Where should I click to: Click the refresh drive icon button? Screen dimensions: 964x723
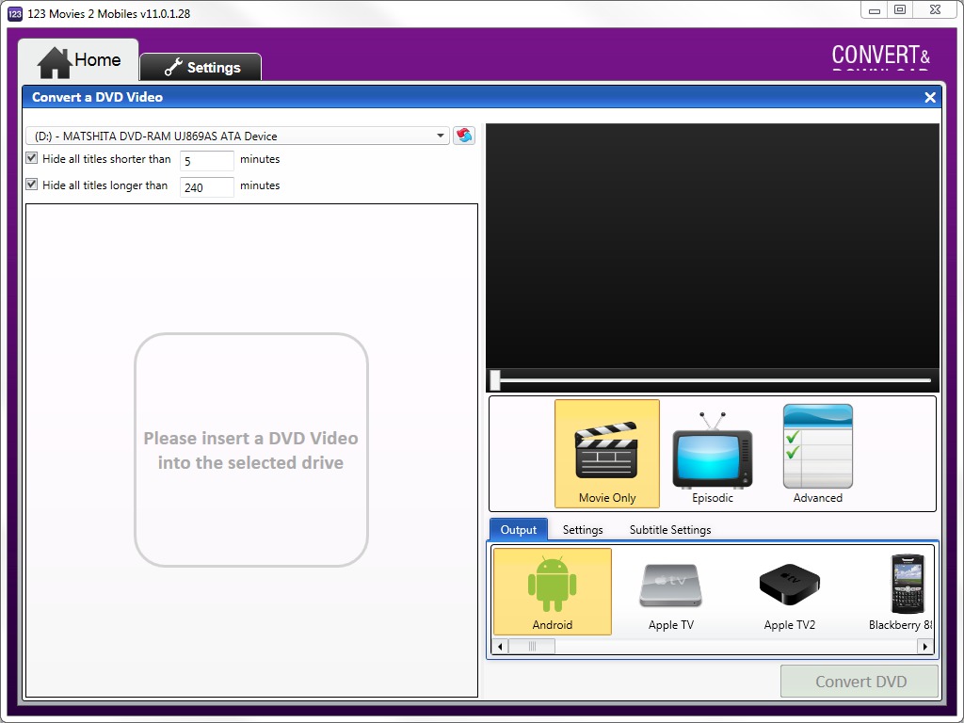pyautogui.click(x=464, y=136)
